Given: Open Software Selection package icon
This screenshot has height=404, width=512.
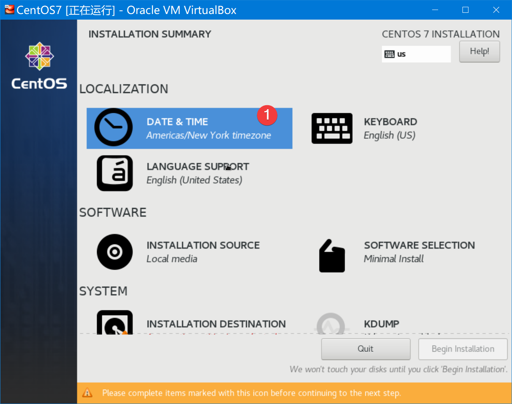Looking at the screenshot, I should (x=332, y=256).
